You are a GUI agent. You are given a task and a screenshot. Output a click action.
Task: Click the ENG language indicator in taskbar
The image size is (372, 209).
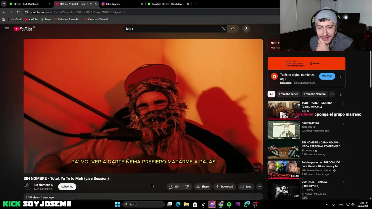click(341, 204)
